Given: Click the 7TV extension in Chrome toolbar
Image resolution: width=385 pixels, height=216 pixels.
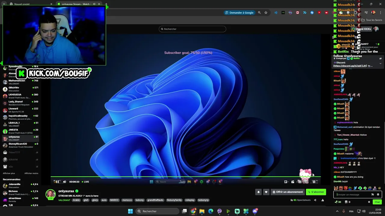Looking at the screenshot, I should point(305,13).
